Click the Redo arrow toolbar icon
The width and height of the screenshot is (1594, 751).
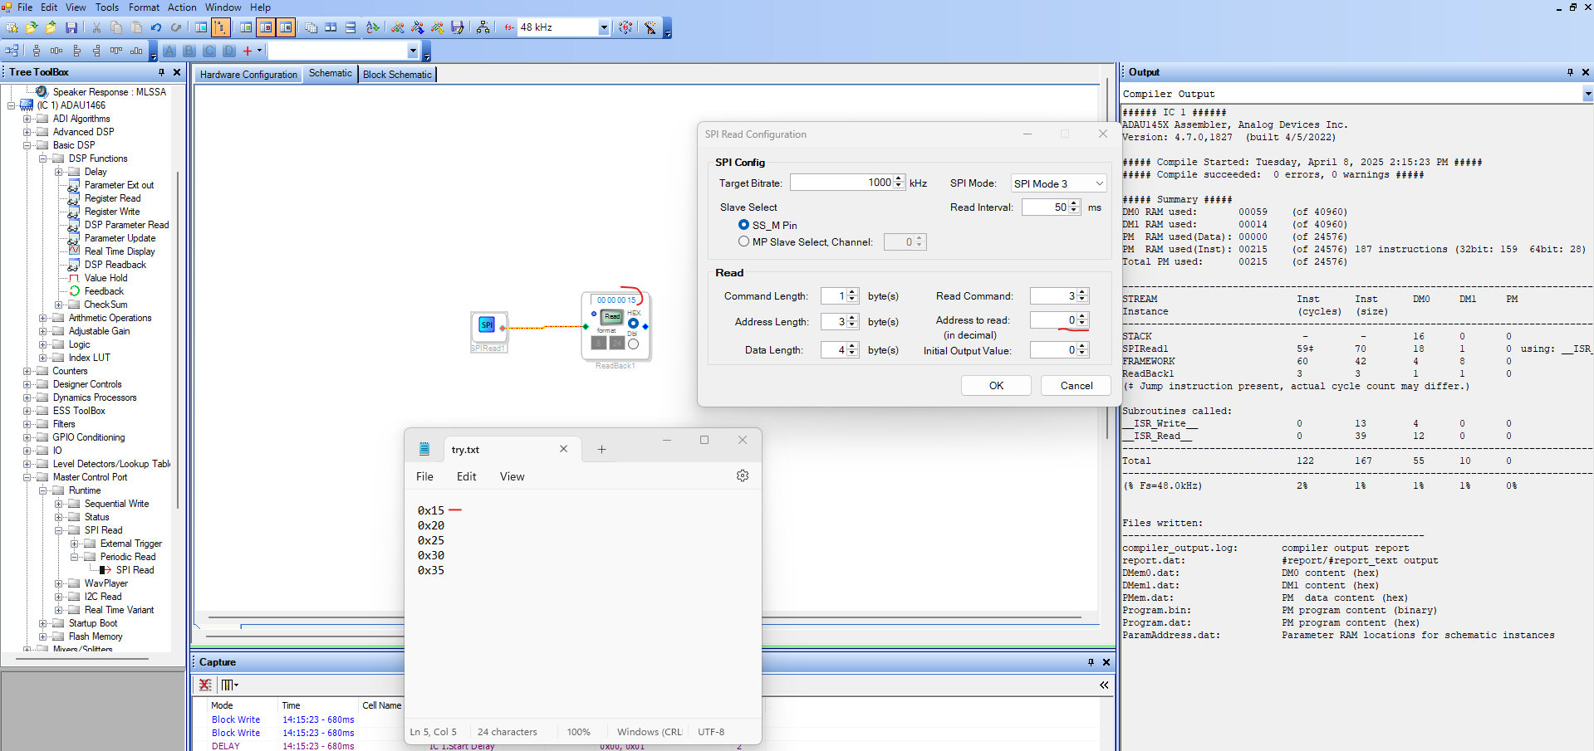[x=175, y=27]
